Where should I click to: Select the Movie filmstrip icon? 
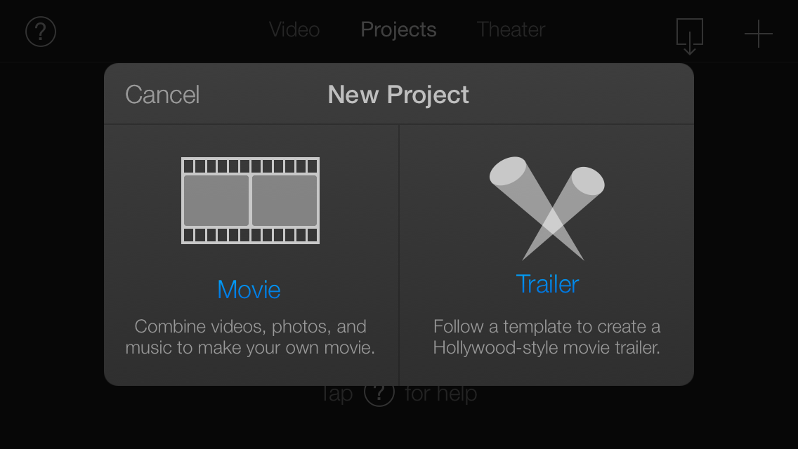250,201
